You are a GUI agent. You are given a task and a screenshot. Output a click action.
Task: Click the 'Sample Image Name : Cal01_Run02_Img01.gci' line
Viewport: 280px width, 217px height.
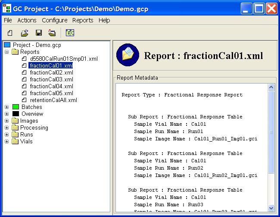pos(196,175)
